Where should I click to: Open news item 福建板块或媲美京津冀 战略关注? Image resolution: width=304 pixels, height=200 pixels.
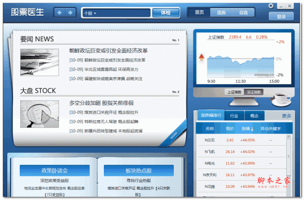tap(106, 79)
